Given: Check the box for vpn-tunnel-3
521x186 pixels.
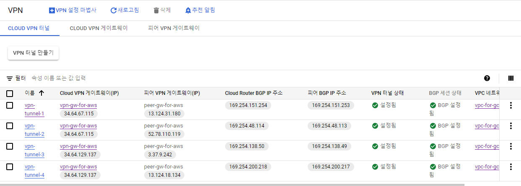Looking at the screenshot, I should 10,146.
